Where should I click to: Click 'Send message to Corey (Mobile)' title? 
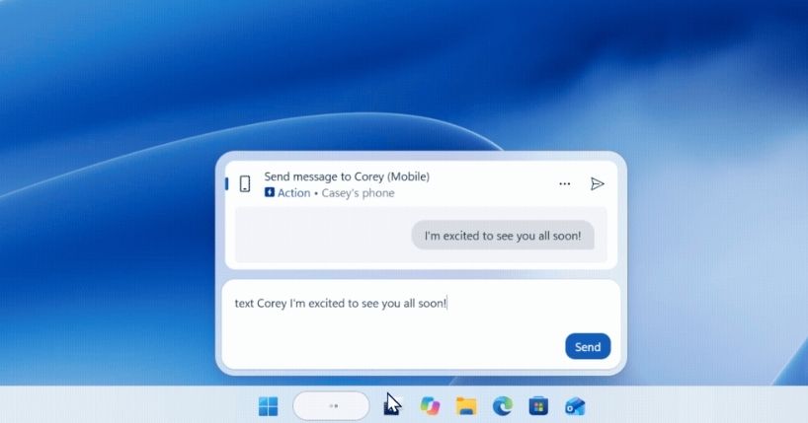point(347,176)
